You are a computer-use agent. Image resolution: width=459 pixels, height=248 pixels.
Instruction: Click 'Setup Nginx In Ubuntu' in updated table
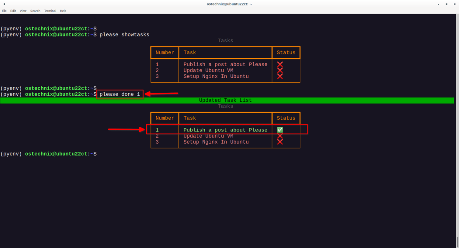[216, 142]
